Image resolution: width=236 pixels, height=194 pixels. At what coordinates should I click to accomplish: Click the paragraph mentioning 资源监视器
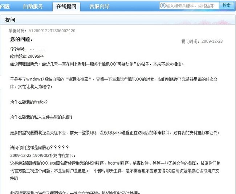[x=114, y=83]
